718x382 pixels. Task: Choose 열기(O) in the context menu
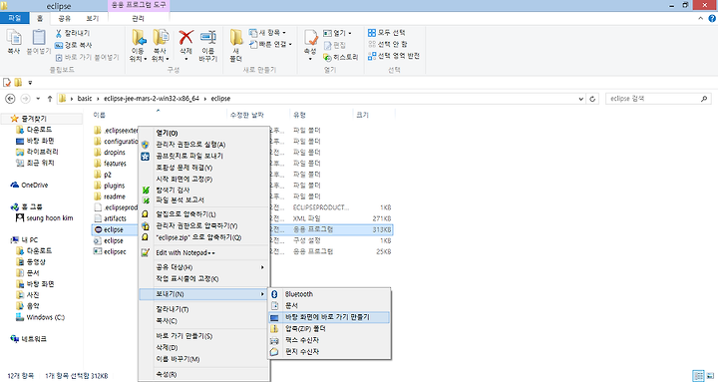click(204, 133)
